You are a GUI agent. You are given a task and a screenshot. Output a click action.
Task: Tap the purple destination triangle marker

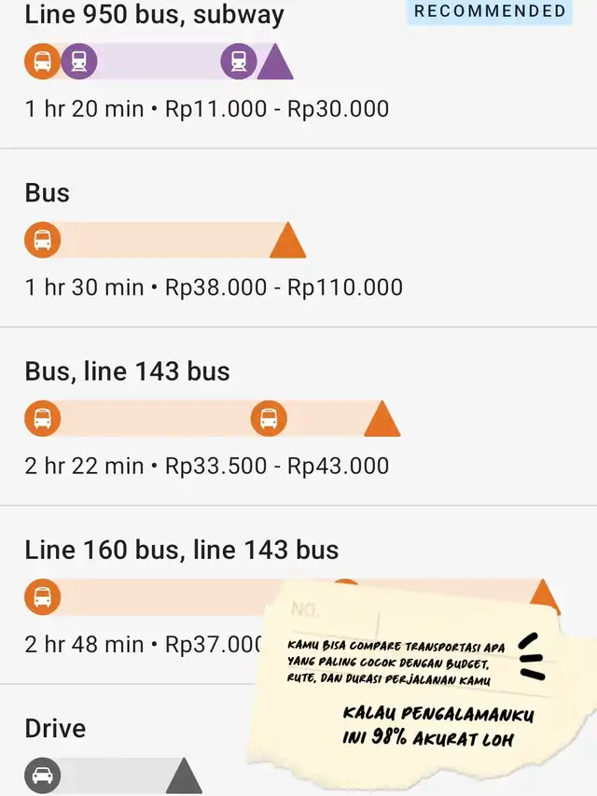click(275, 64)
